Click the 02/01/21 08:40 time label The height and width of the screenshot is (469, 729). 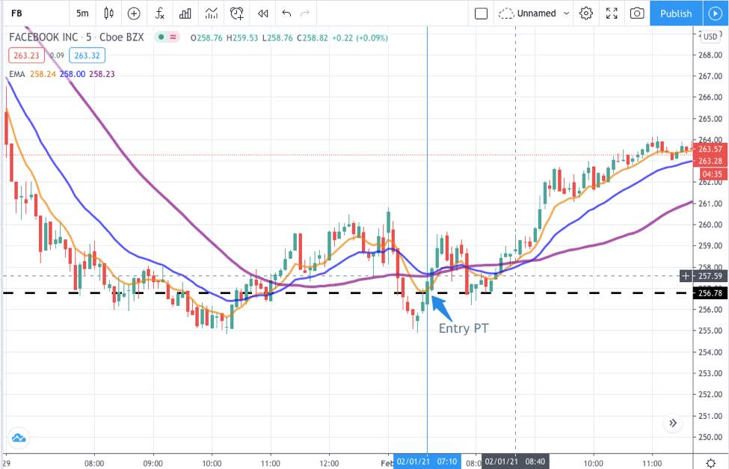(515, 462)
